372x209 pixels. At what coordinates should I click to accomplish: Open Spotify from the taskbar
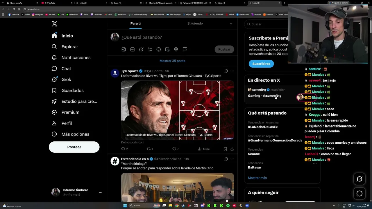[x=228, y=206]
